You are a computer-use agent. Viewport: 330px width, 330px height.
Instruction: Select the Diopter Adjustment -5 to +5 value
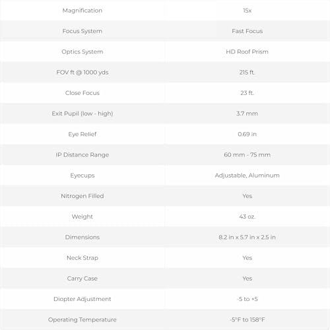(247, 299)
